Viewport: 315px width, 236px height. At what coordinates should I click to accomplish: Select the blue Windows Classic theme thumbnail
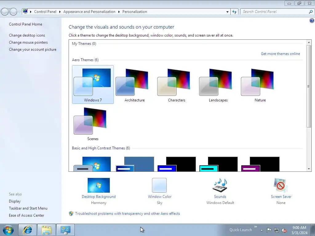tap(135, 164)
